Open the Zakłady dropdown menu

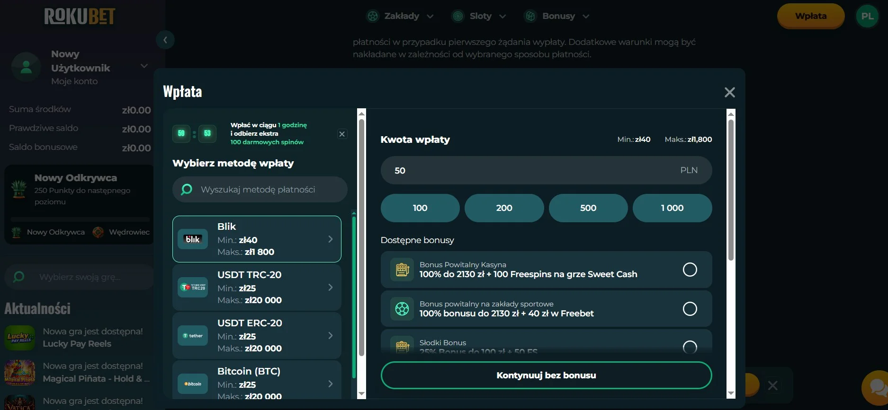tap(400, 16)
